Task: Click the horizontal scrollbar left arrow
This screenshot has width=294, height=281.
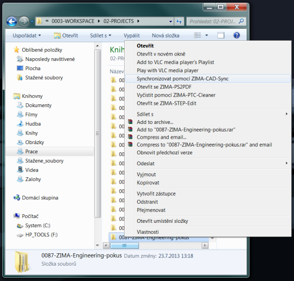Action: 106,245
